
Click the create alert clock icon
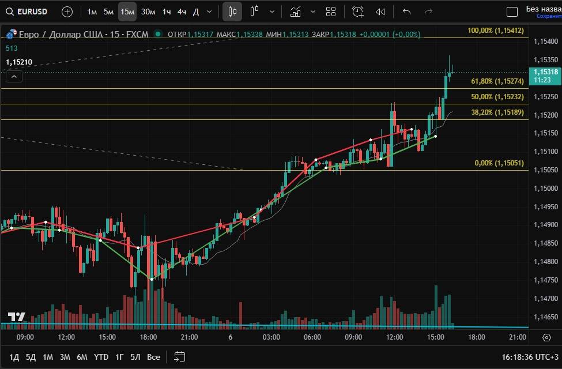click(358, 12)
